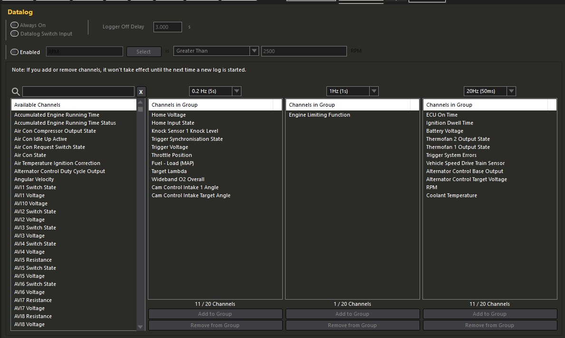The width and height of the screenshot is (565, 338).
Task: Select Trigger Synchronisation State in group
Action: coord(187,139)
